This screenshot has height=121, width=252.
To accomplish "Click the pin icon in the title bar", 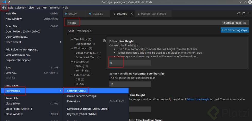I will click(x=9, y=2).
